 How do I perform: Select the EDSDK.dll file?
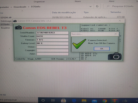[6, 18]
